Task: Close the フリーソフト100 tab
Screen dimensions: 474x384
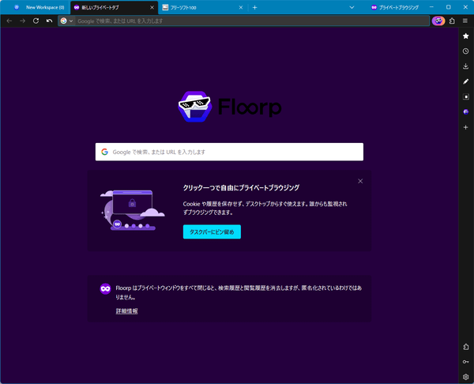Action: (x=241, y=8)
